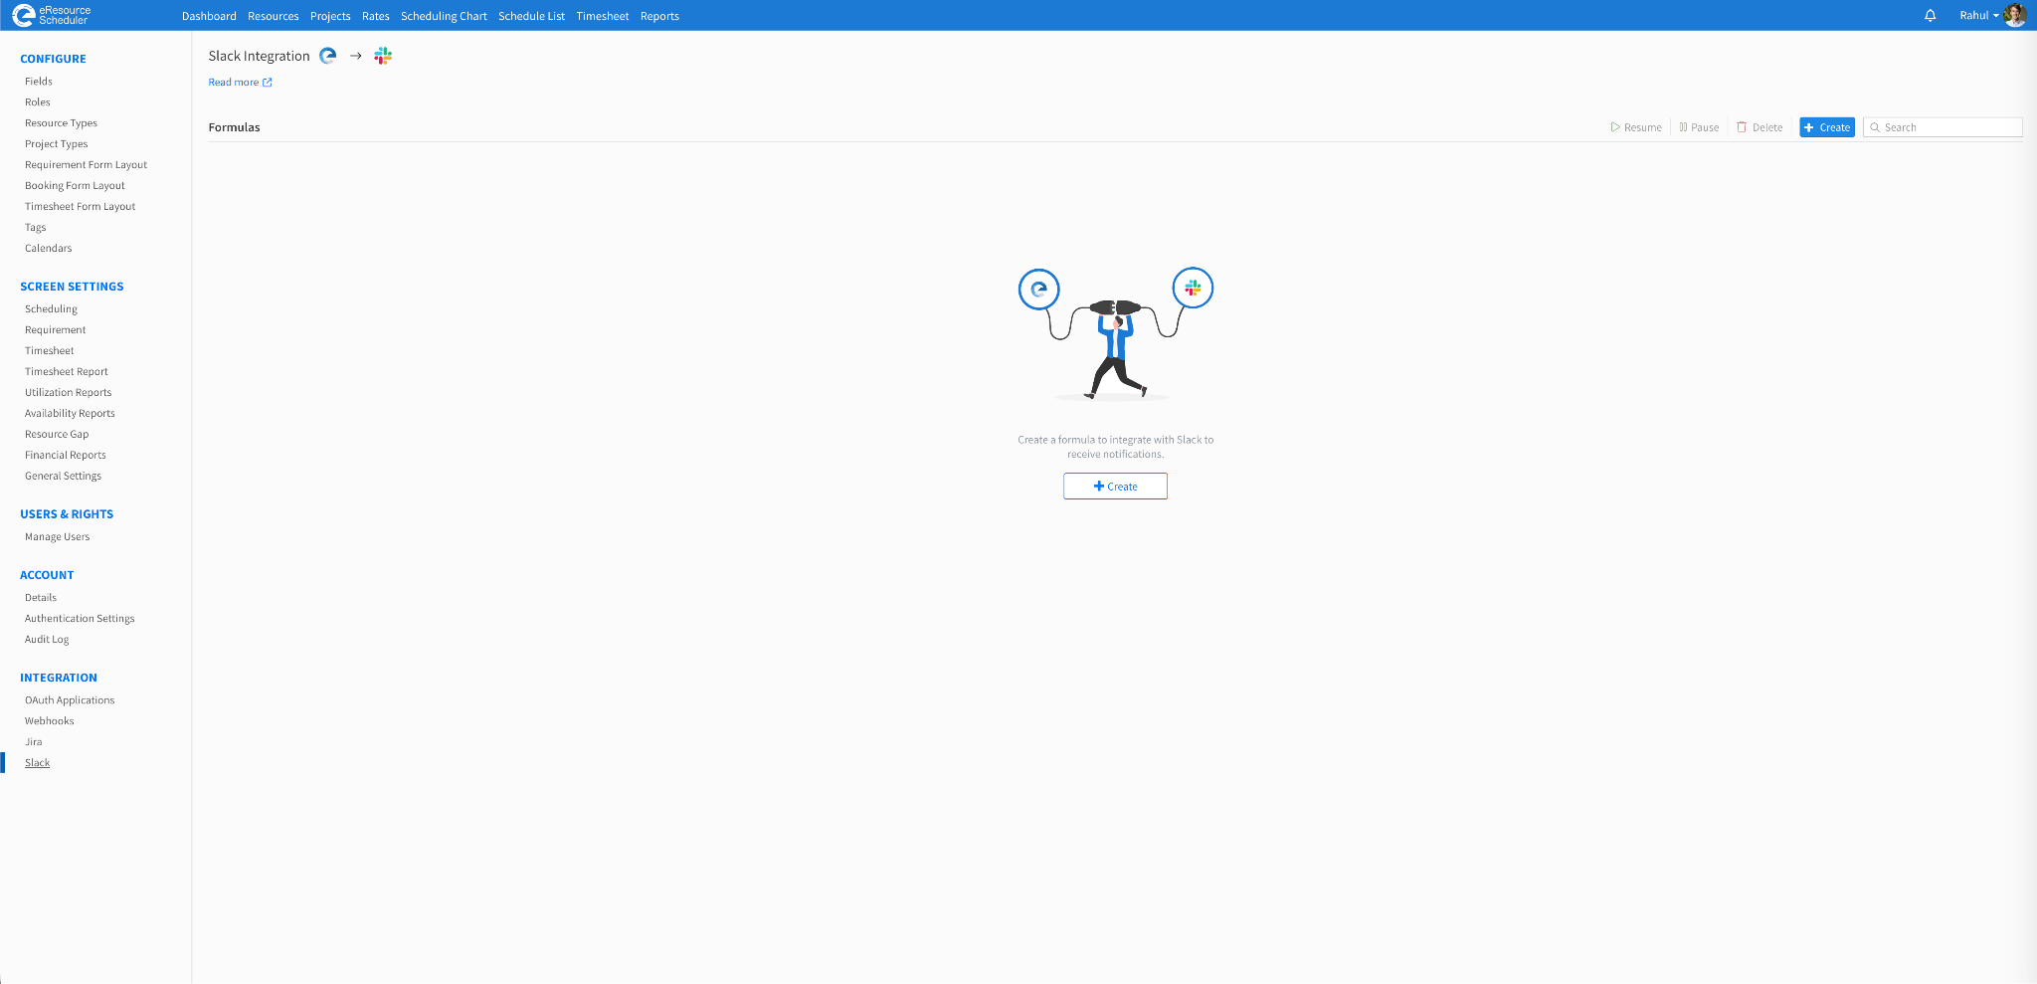Open Project Types settings
This screenshot has height=984, width=2037.
[56, 144]
